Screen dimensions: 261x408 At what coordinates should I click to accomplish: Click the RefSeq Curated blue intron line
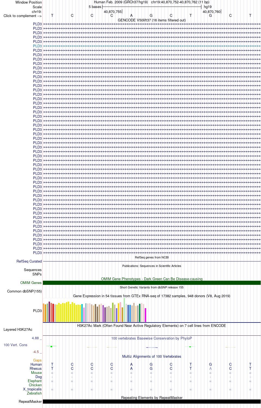tap(152, 261)
